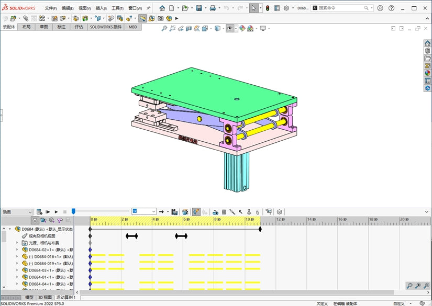Viewport: 432px width, 306px height.
Task: Click the Open file folder icon
Action: (x=185, y=8)
